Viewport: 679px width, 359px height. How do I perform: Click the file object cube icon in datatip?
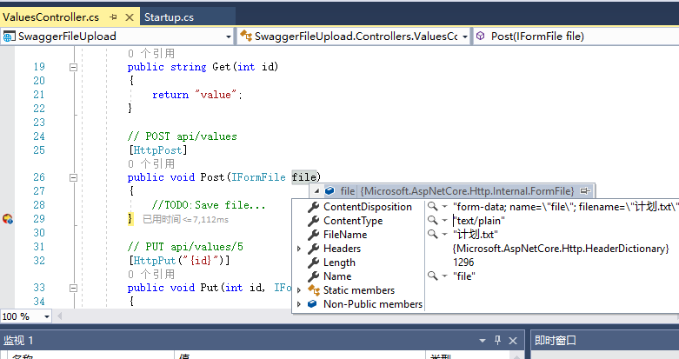330,191
